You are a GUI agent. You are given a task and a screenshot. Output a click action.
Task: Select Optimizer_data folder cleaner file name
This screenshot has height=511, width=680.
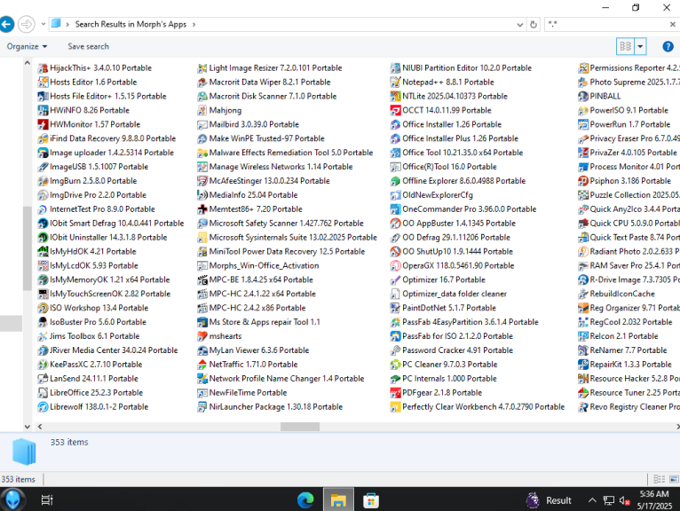coord(454,294)
